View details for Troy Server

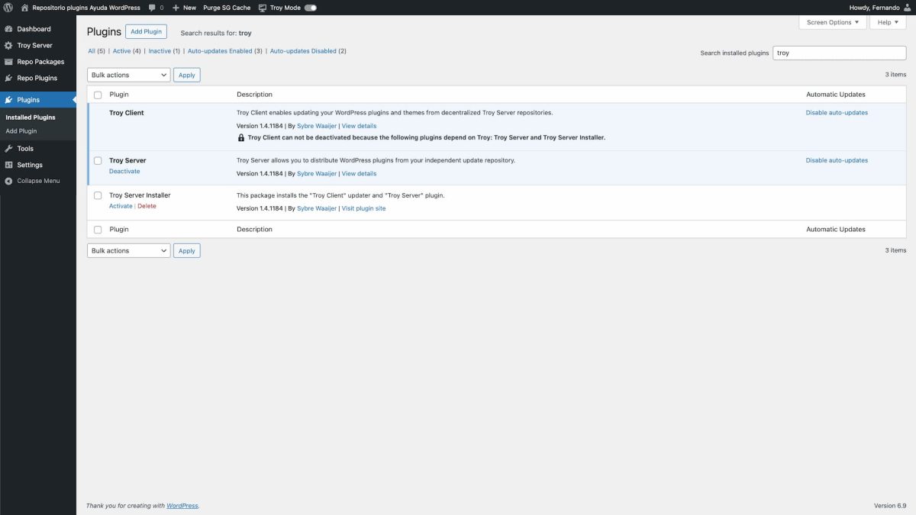coord(359,174)
